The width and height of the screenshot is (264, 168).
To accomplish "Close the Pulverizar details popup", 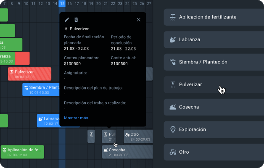I will pos(139,20).
